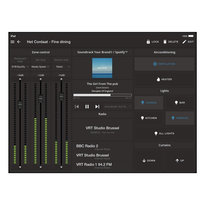Image resolution: width=205 pixels, height=205 pixels.
Task: Click the Great Division album cover
Action: coord(102,68)
